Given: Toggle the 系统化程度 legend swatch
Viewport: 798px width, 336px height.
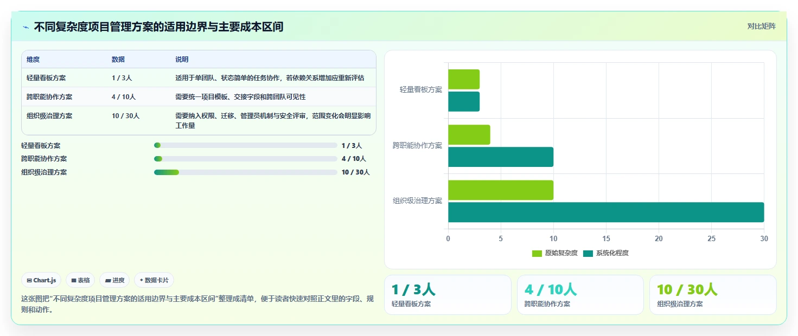Looking at the screenshot, I should coord(588,253).
